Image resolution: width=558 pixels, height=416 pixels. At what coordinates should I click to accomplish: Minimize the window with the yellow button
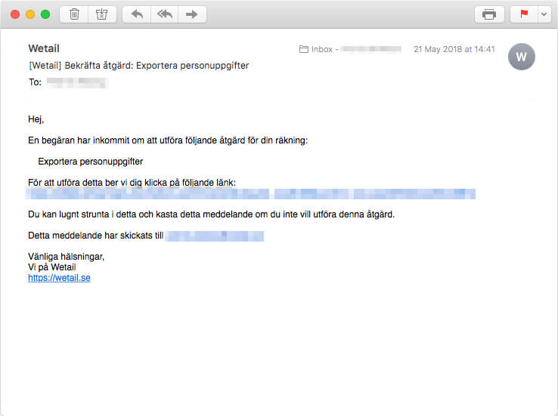pyautogui.click(x=30, y=14)
